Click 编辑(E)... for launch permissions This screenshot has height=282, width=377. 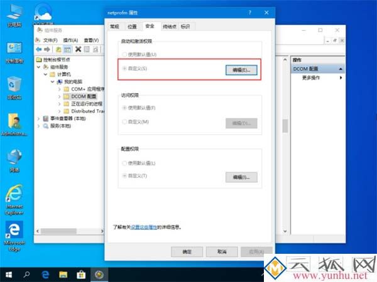[241, 70]
